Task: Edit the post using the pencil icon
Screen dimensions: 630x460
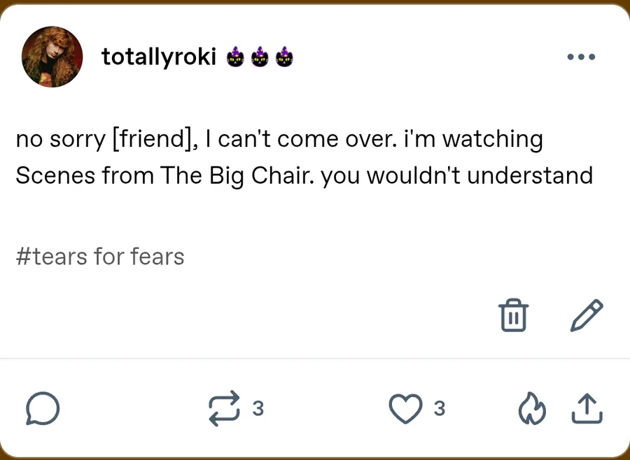Action: [587, 315]
